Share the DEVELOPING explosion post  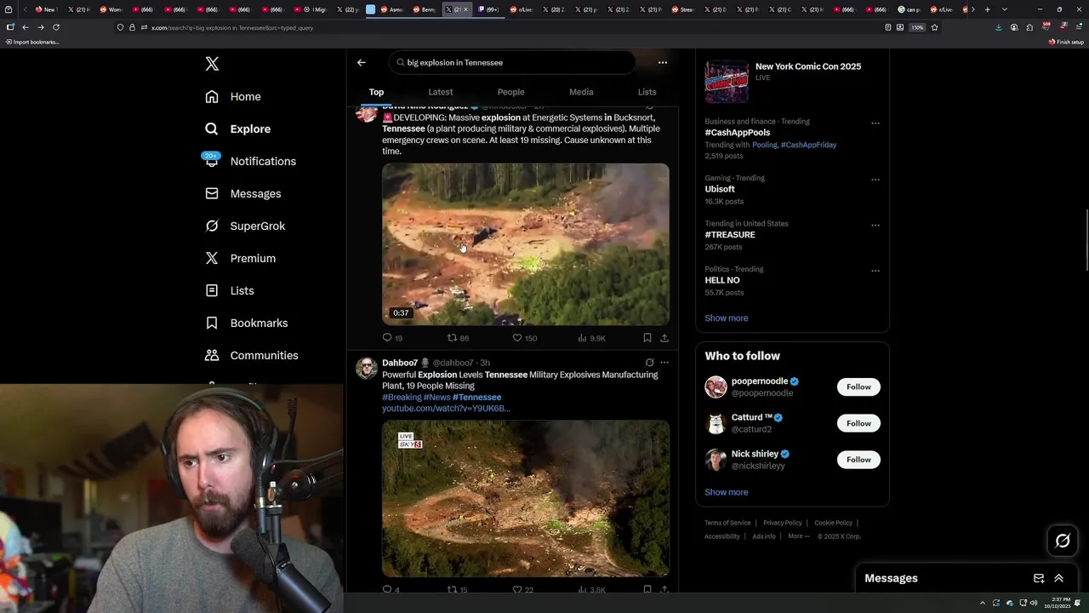(664, 338)
